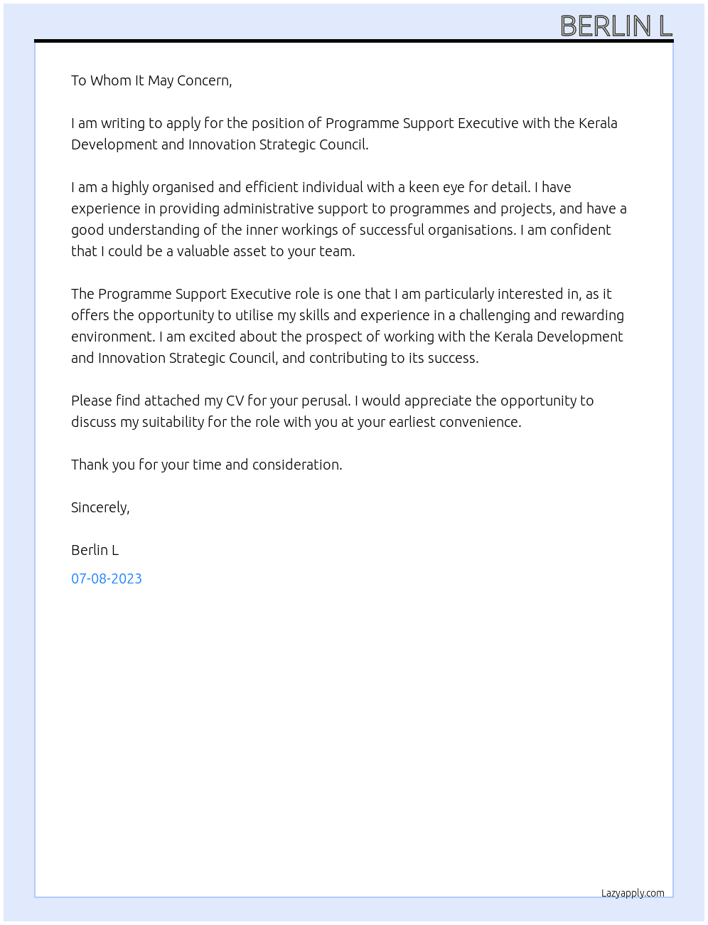Click the line mentioning earliest convenience

296,422
